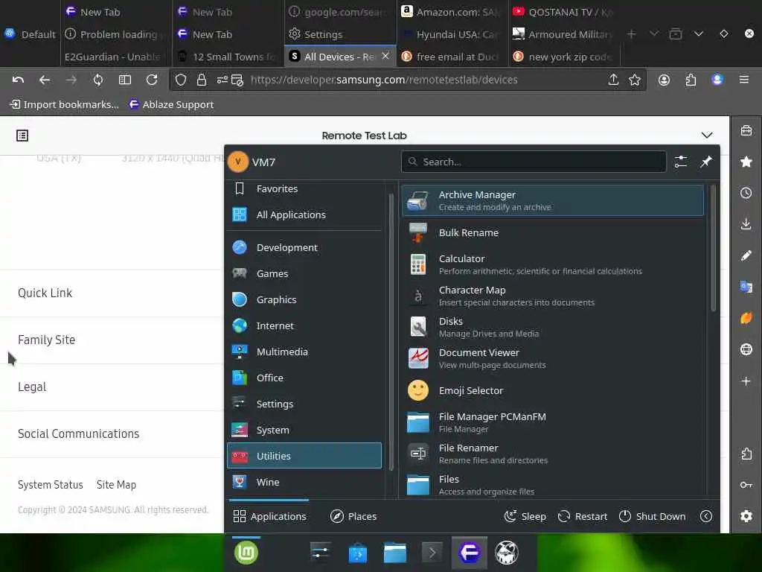Launch Bulk Rename utility
The image size is (762, 572).
click(x=553, y=232)
